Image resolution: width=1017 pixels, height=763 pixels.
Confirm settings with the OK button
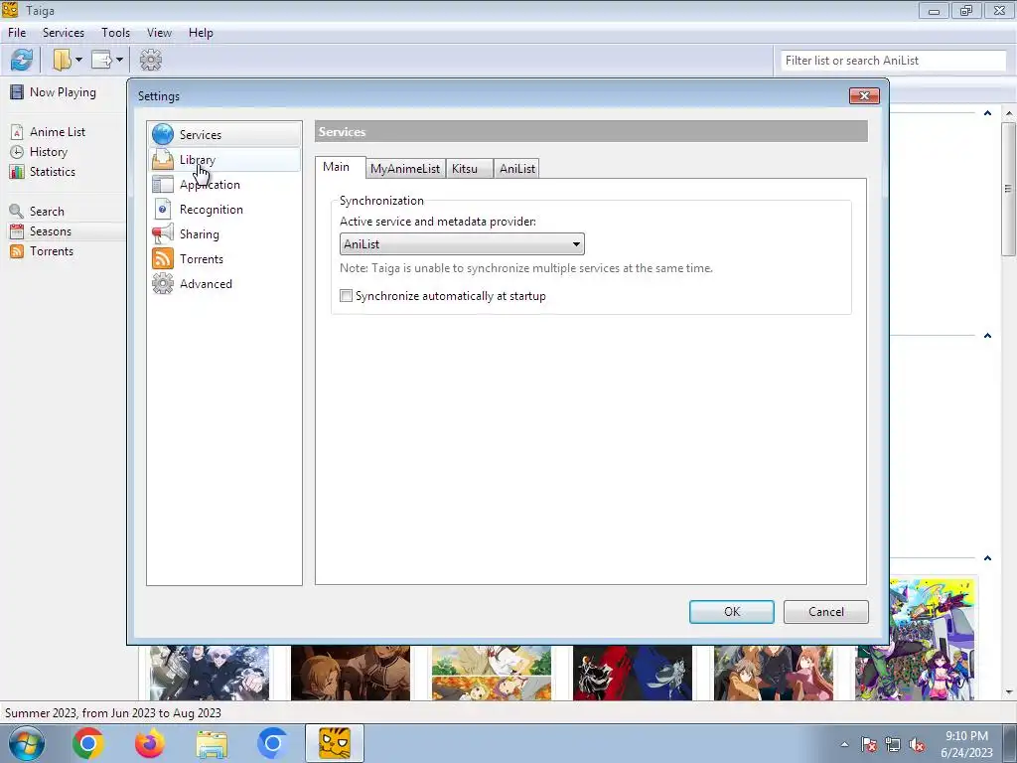coord(732,612)
